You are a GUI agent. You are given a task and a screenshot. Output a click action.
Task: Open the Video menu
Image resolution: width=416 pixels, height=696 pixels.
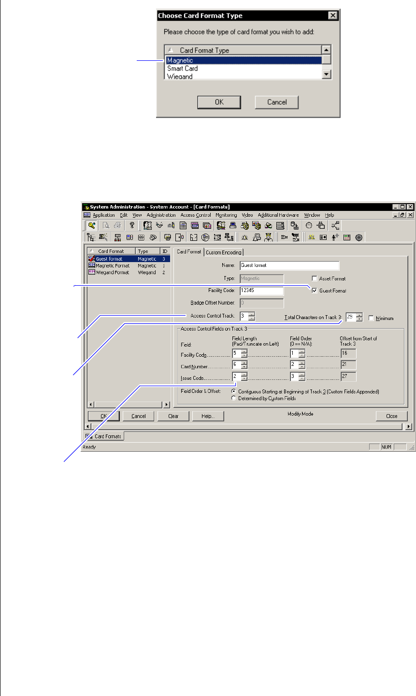coord(247,215)
